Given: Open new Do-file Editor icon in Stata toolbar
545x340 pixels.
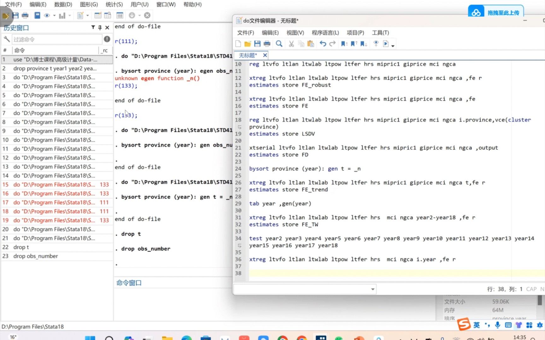Looking at the screenshot, I should pyautogui.click(x=80, y=15).
